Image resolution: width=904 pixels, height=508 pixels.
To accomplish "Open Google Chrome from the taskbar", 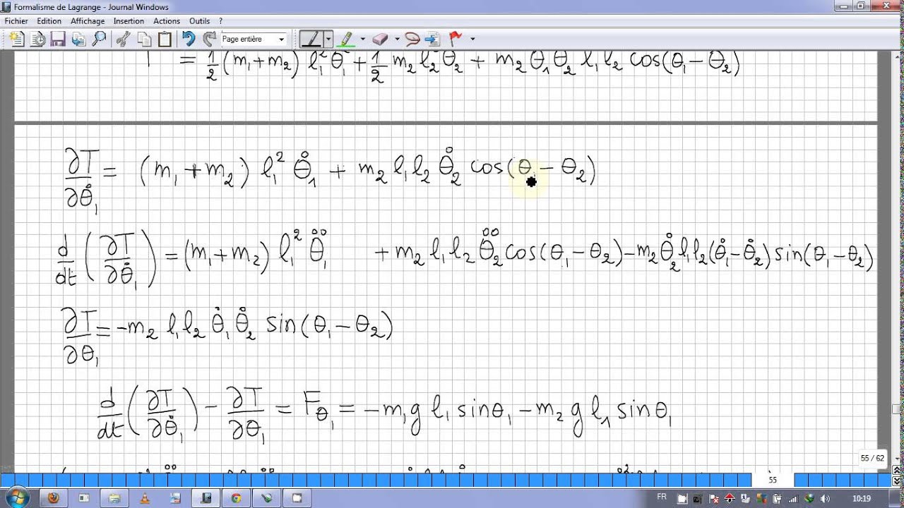I will coord(236,497).
